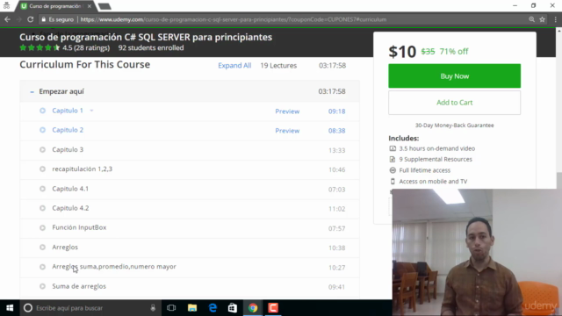Image resolution: width=562 pixels, height=316 pixels.
Task: Click play icon beside Capitulo 1
Action: (42, 111)
